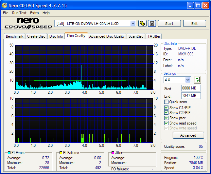Click the Start button

pyautogui.click(x=169, y=24)
